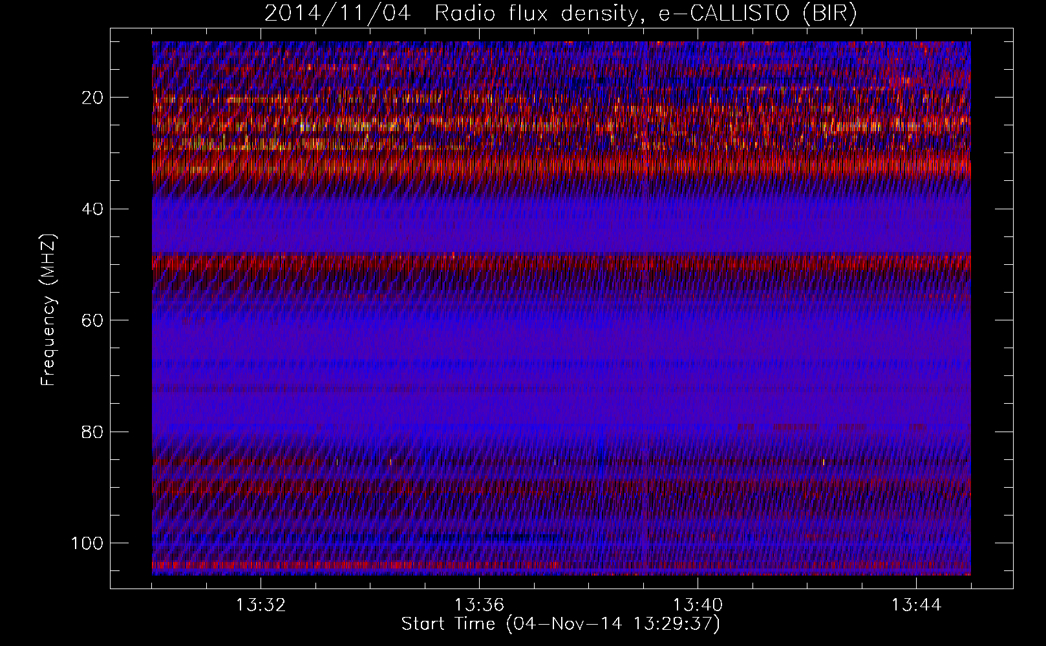Click the 13:40 time tick label

[698, 605]
